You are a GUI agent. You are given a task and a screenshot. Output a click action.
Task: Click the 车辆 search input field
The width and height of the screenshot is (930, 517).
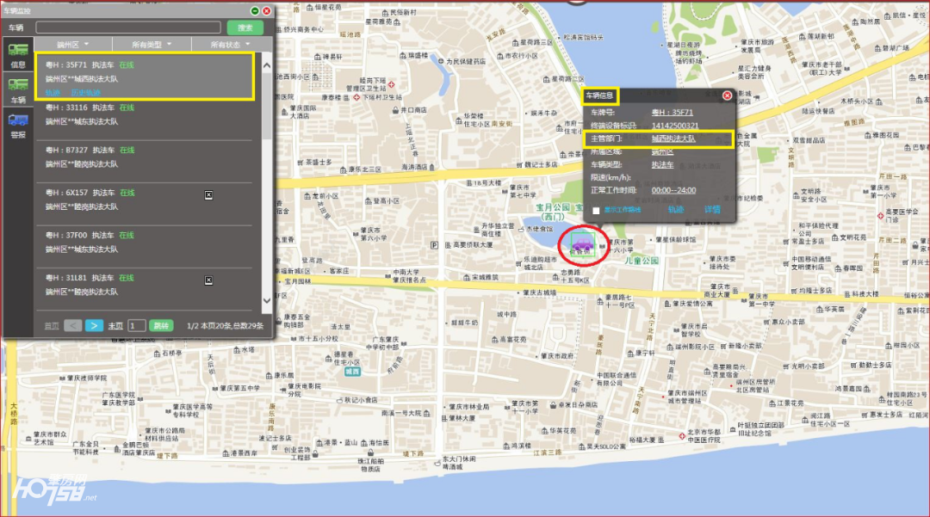coord(128,28)
